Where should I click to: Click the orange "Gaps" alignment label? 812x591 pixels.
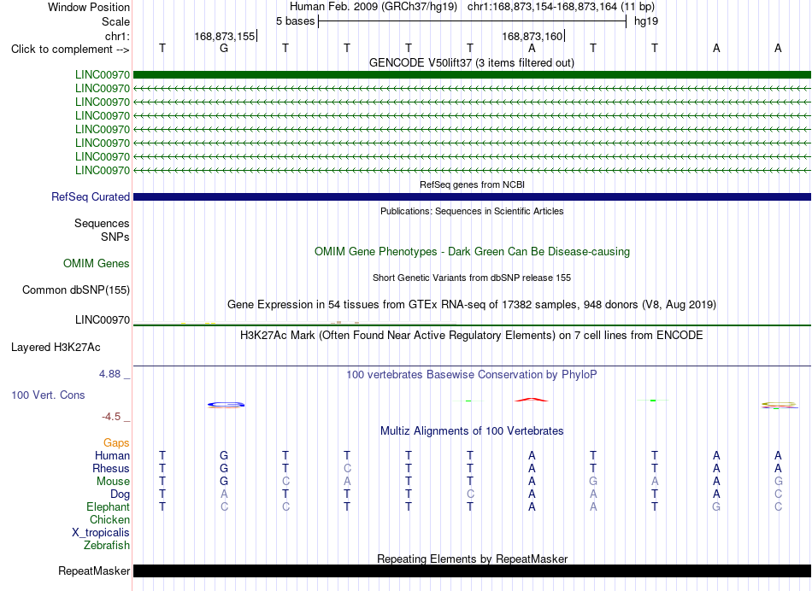point(116,442)
